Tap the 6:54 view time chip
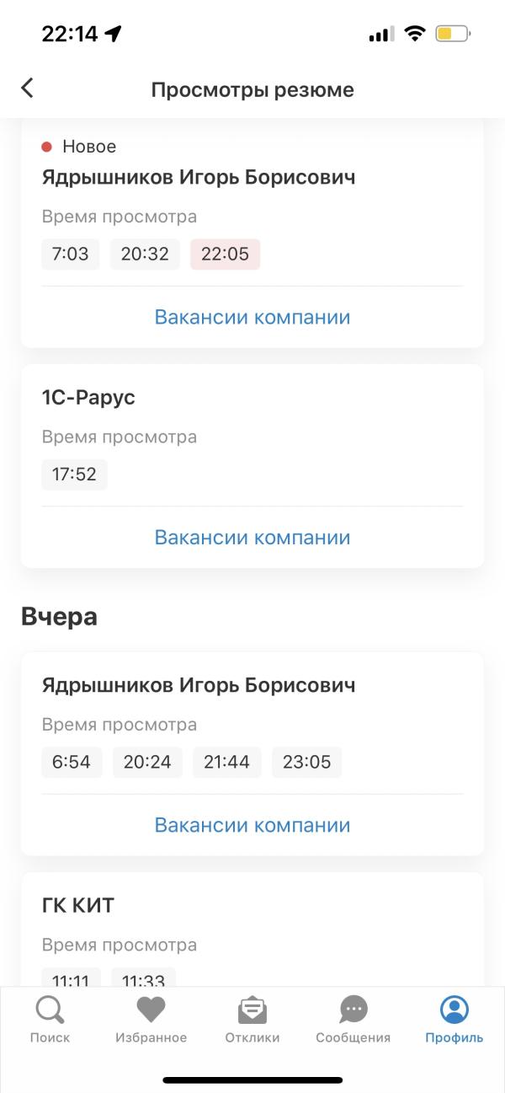 [72, 762]
